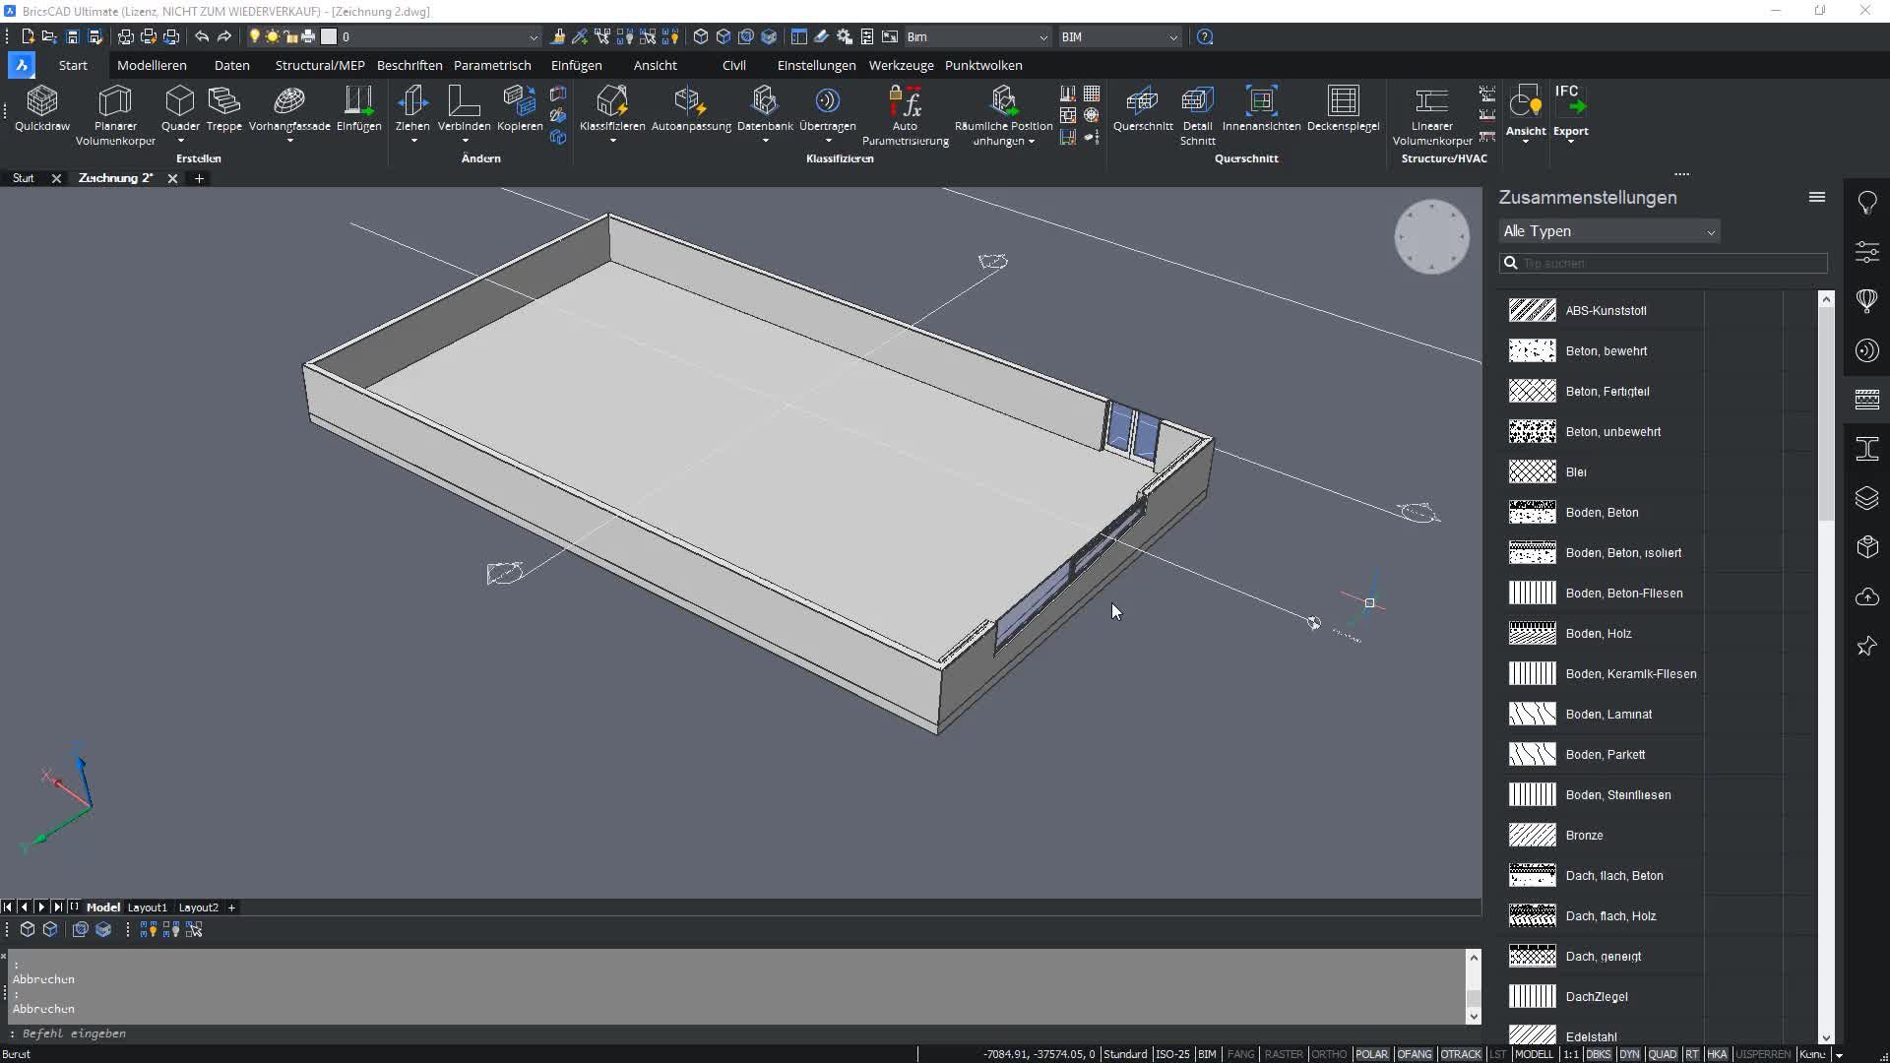
Task: Expand the Vorhangfassade dropdown arrow
Action: [289, 141]
